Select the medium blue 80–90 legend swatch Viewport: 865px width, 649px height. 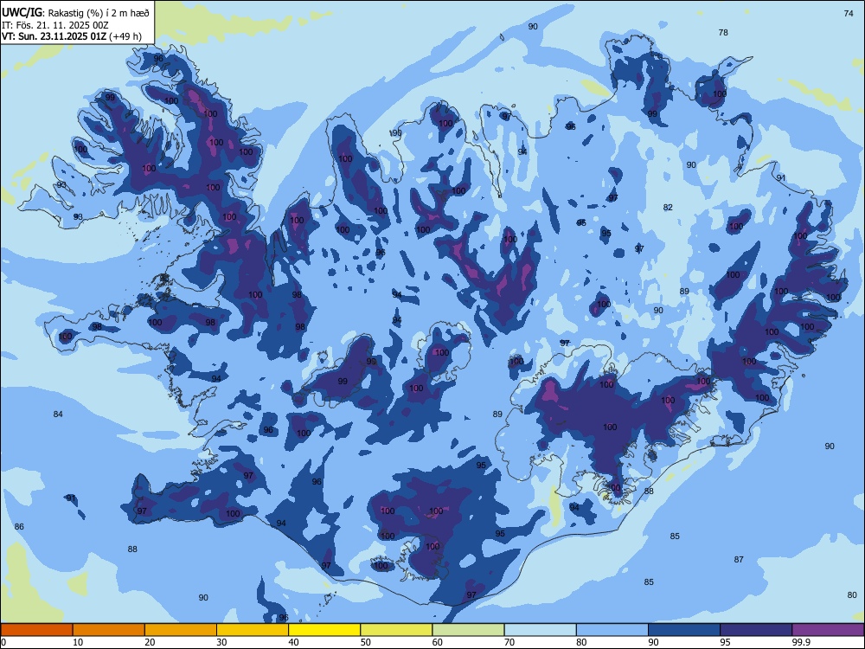[612, 630]
